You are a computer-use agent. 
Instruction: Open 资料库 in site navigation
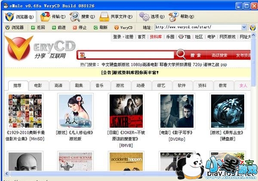coord(156,37)
